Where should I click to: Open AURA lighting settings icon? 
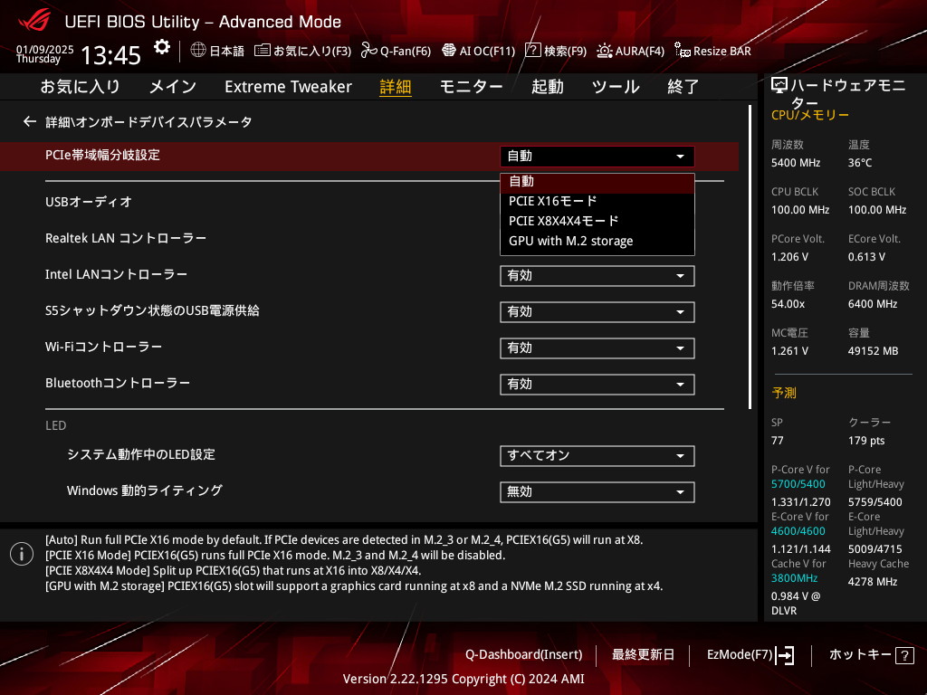pos(605,51)
